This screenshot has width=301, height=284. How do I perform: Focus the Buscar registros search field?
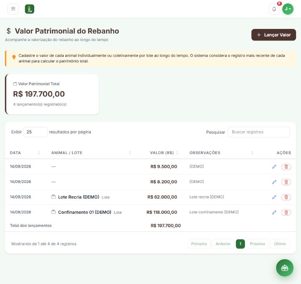[x=258, y=132]
